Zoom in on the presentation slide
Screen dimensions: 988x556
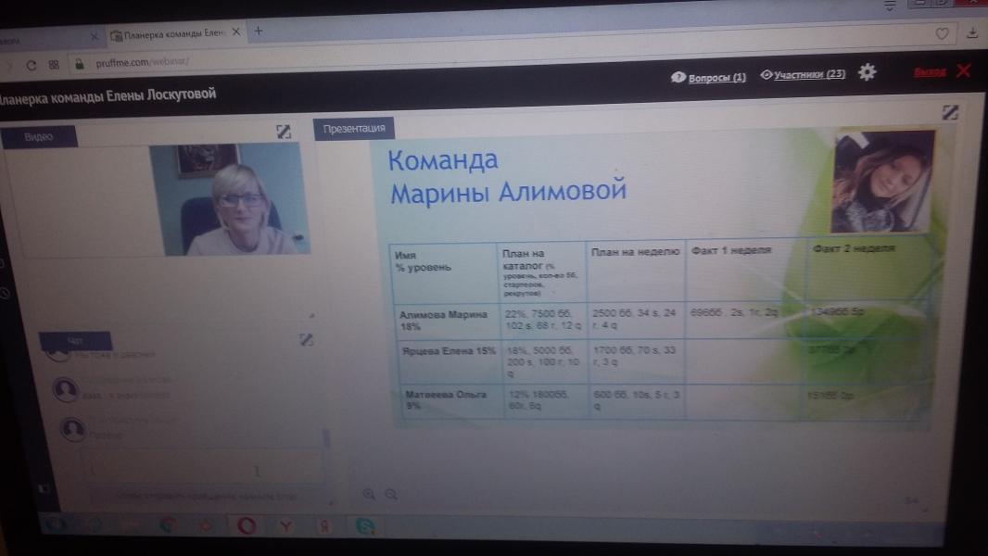(369, 495)
